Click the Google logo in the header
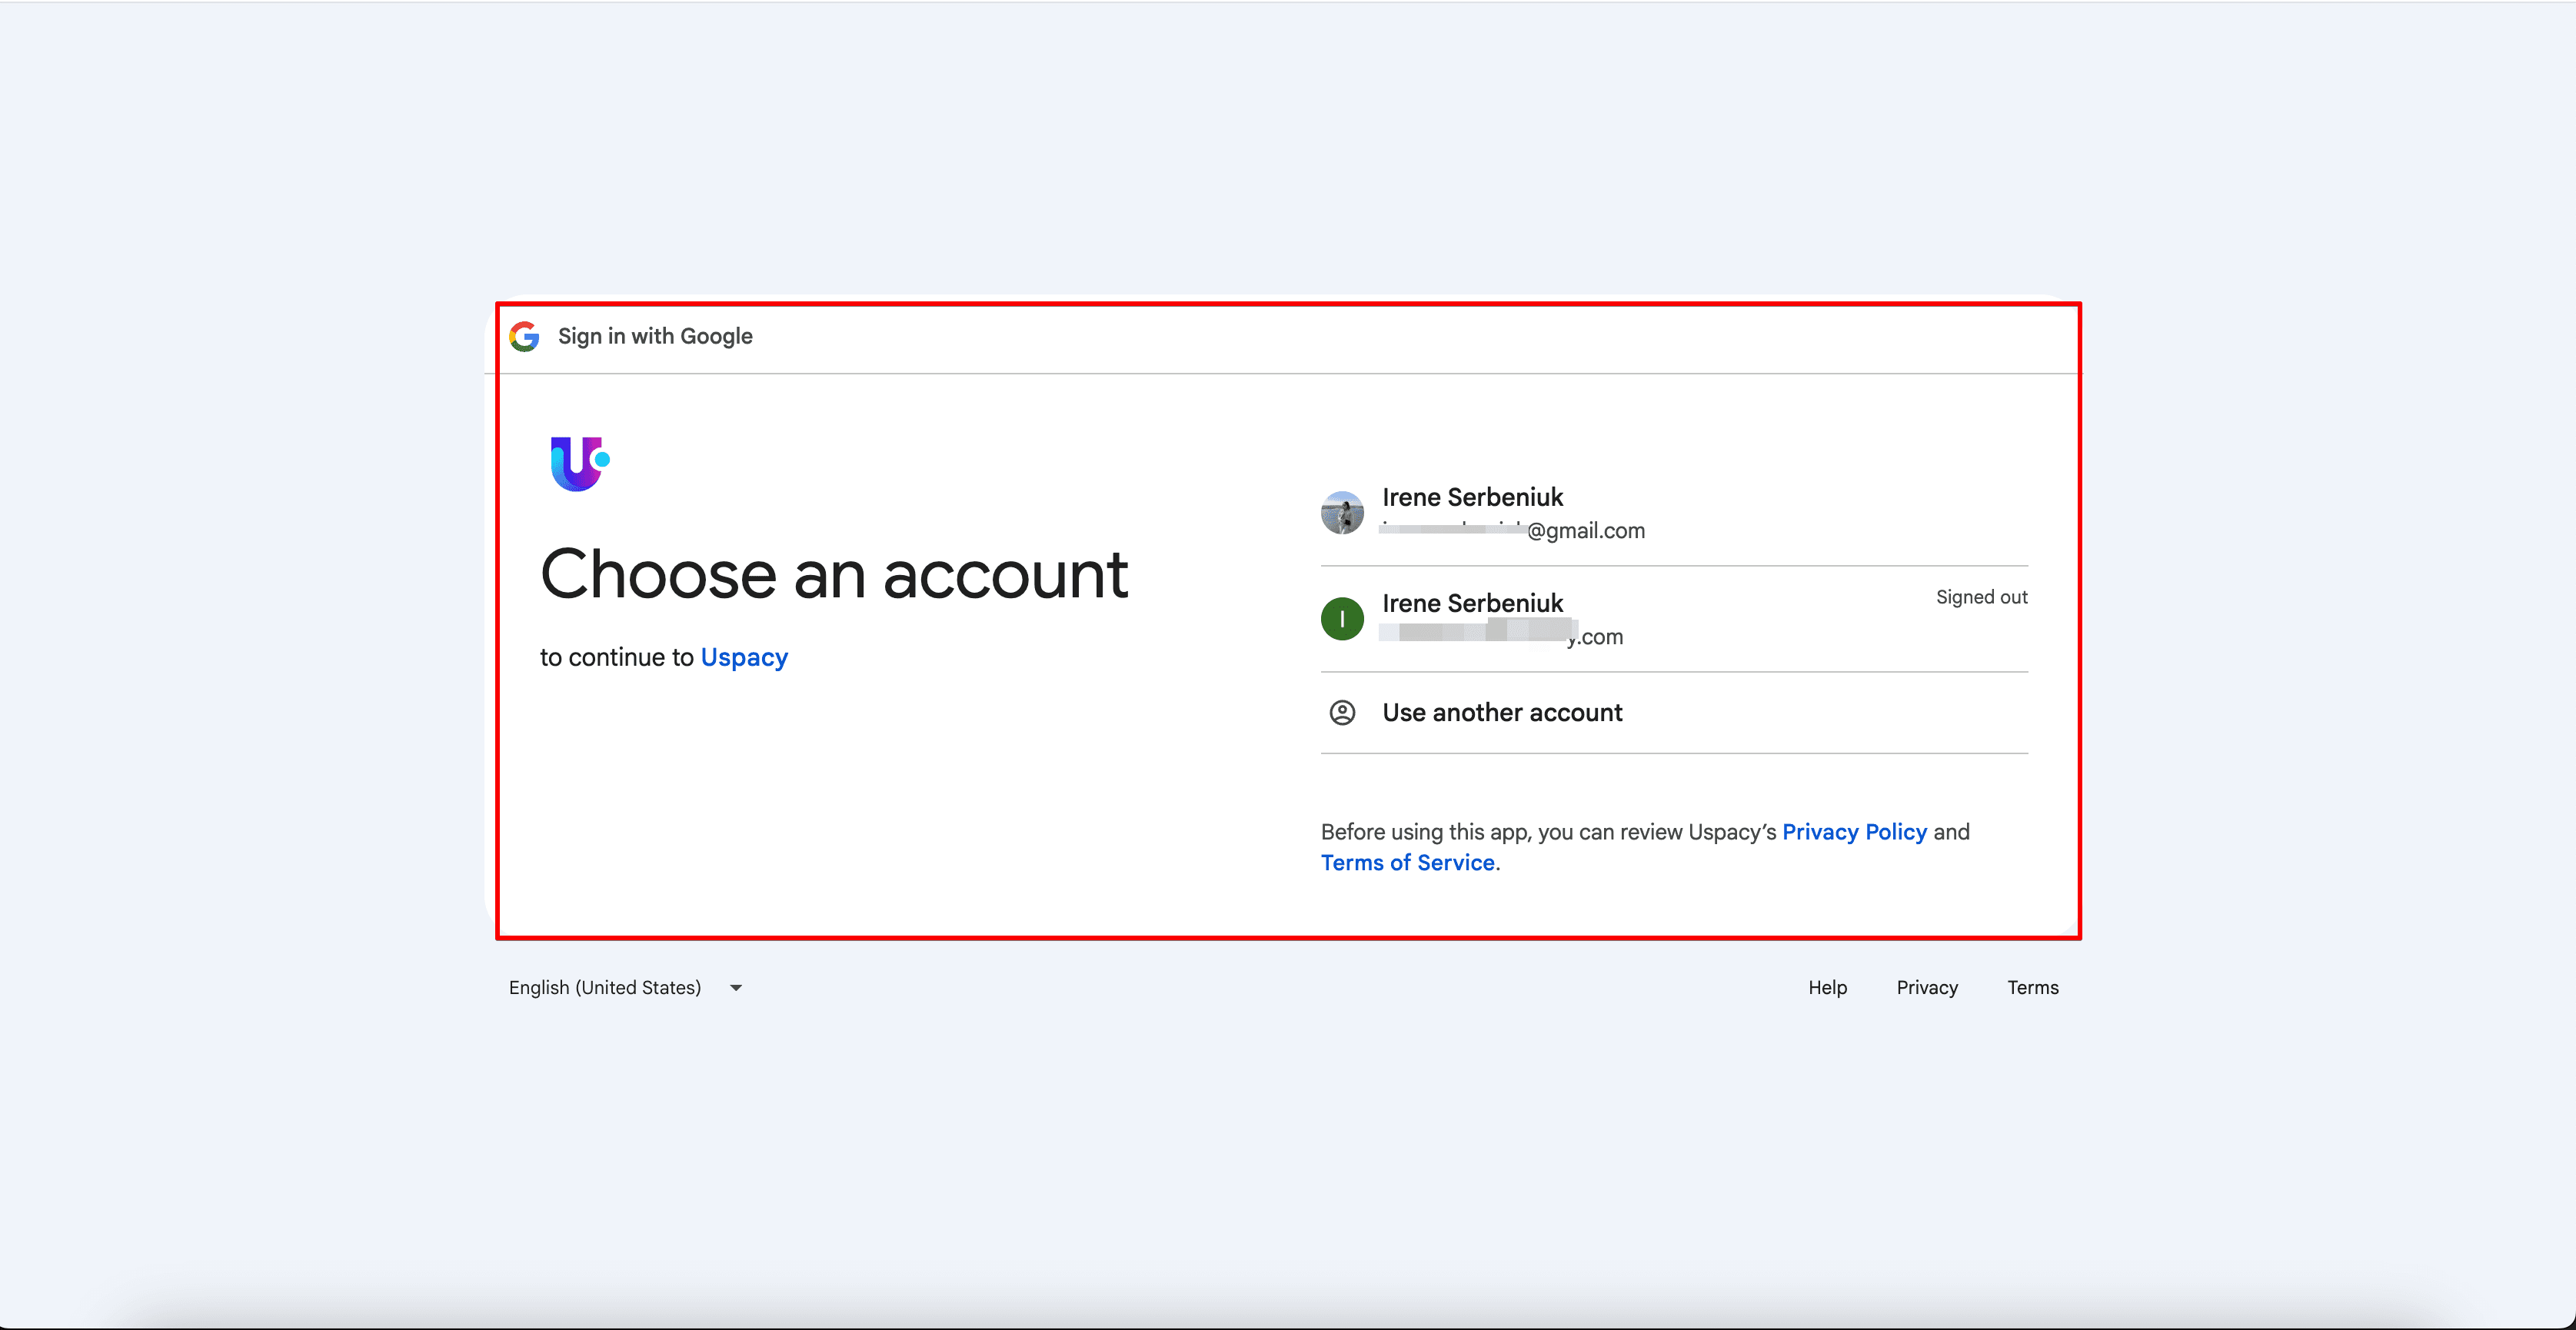 tap(524, 336)
